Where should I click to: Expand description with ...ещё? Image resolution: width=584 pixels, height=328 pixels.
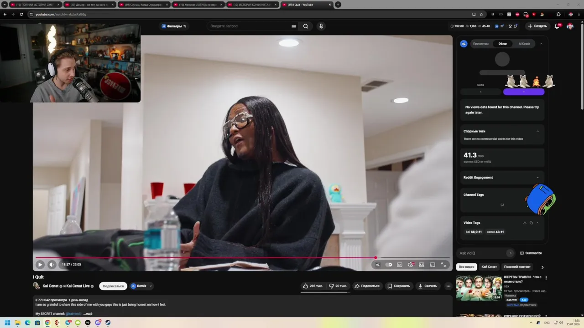click(x=88, y=314)
